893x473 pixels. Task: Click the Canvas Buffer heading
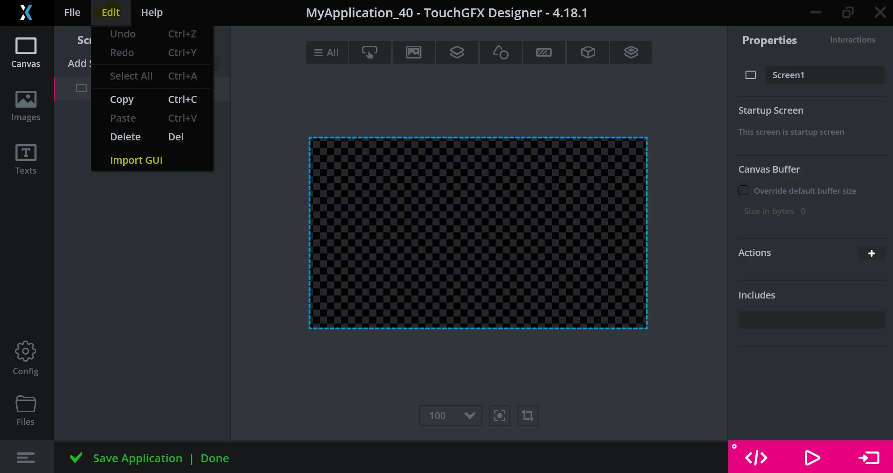(769, 169)
